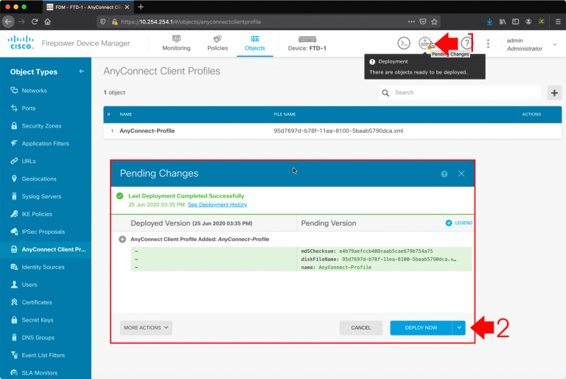Click the md5Checksum value line

[x=367, y=251]
